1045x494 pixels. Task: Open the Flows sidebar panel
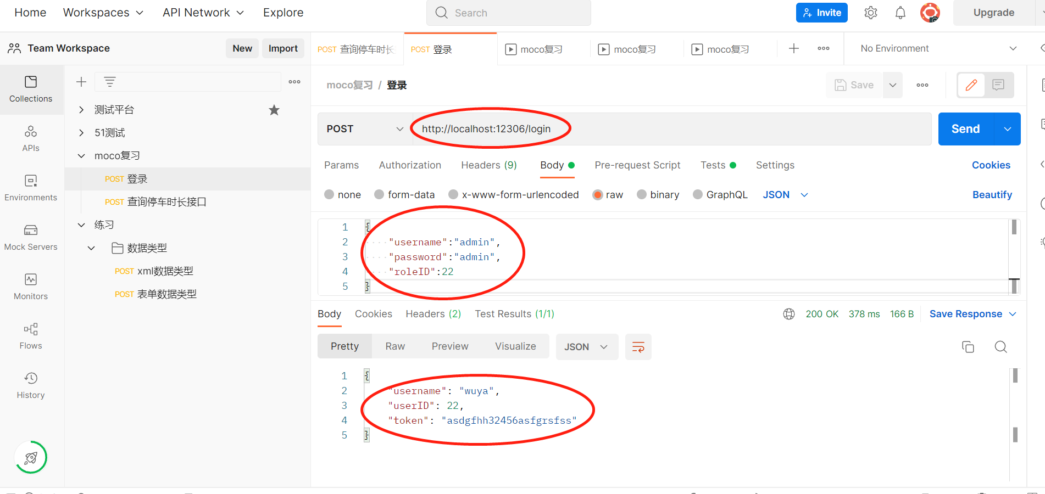(x=31, y=336)
